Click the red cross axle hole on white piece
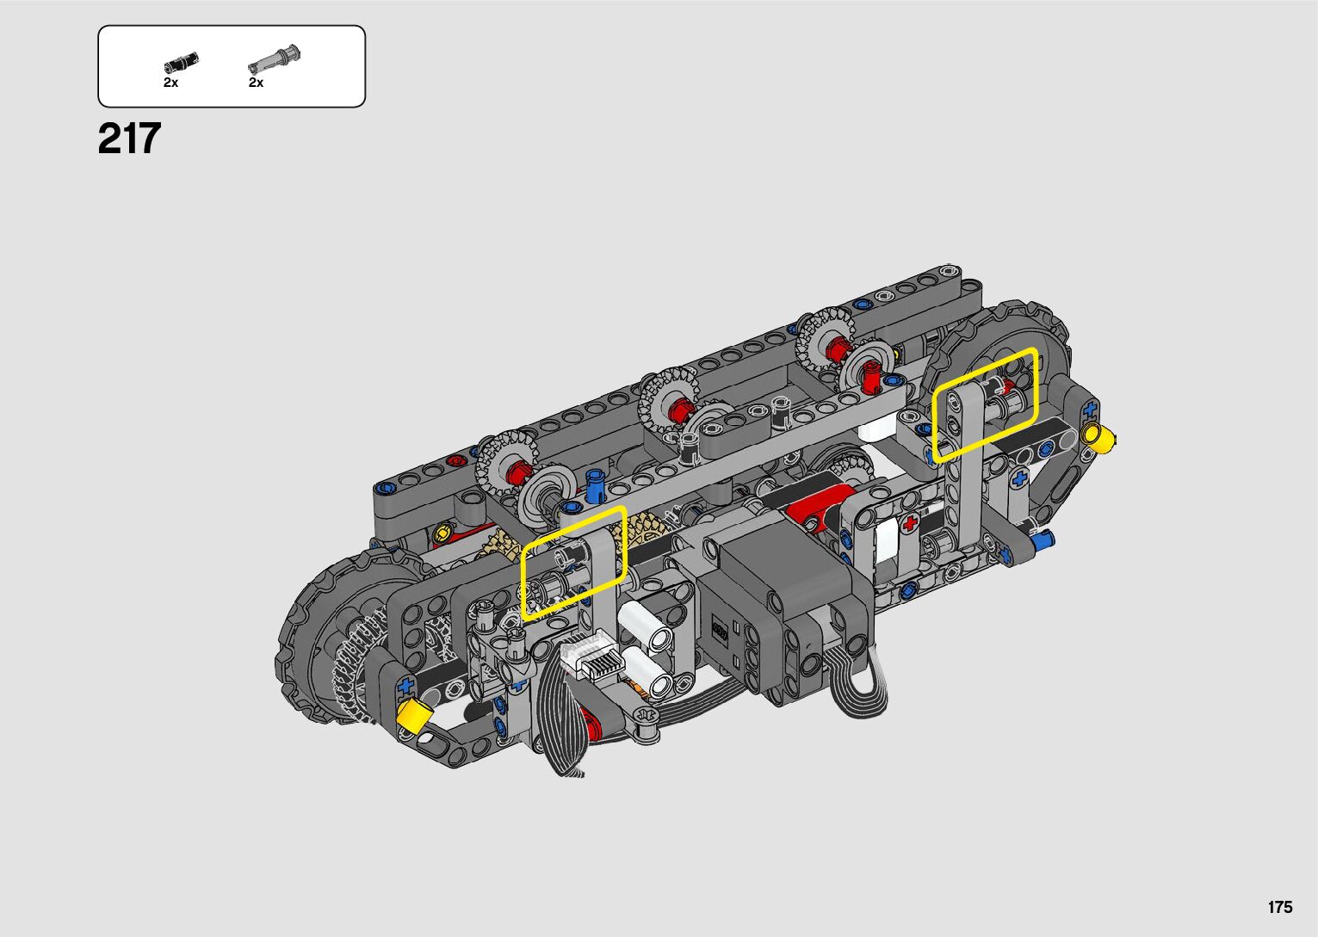 pos(911,524)
